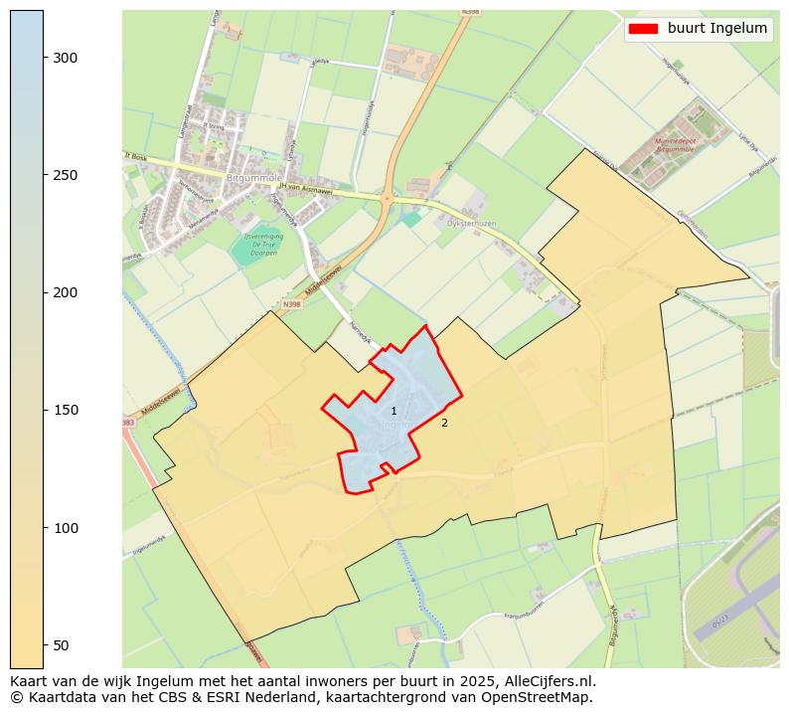Image resolution: width=789 pixels, height=715 pixels.
Task: Click the buurt number 2 label
Action: [x=444, y=424]
